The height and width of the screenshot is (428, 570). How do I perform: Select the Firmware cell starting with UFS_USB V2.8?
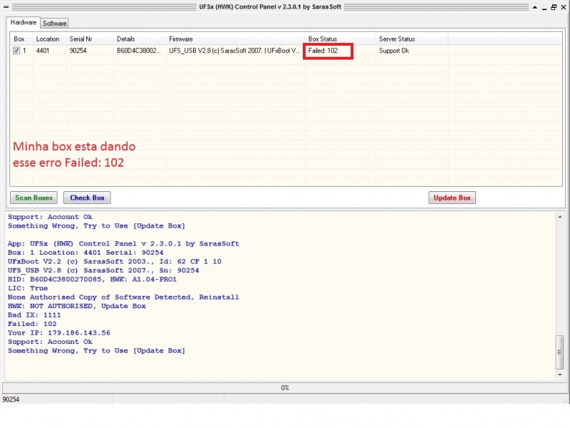pos(235,51)
